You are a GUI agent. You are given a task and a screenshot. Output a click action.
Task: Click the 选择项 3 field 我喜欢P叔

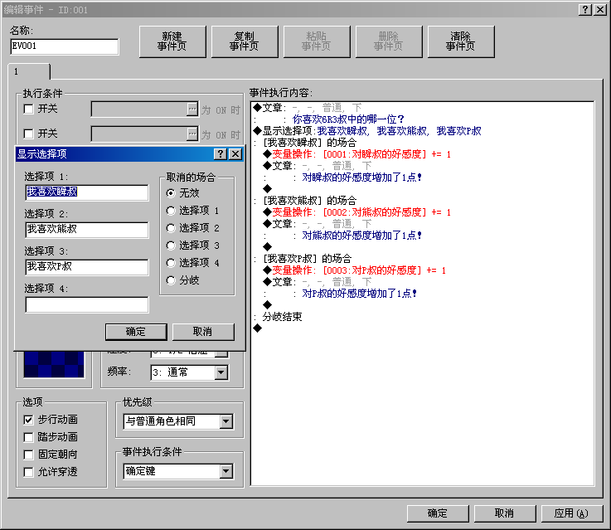86,267
